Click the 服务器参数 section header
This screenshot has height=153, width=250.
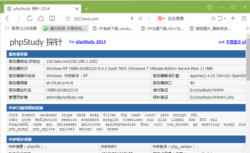pyautogui.click(x=126, y=54)
